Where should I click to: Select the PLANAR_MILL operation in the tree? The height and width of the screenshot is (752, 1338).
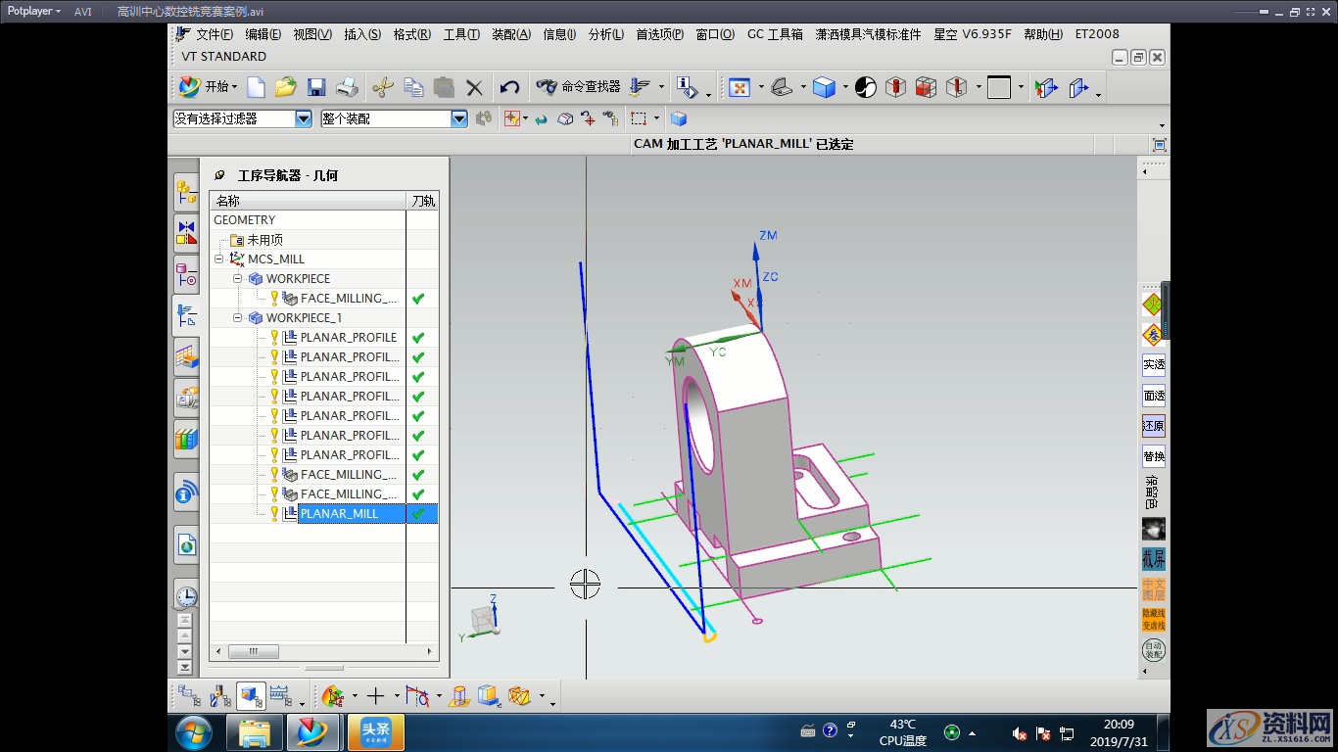pyautogui.click(x=339, y=513)
